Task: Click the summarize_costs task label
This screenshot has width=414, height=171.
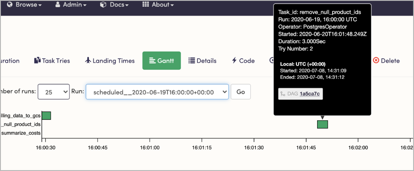Action: click(21, 133)
